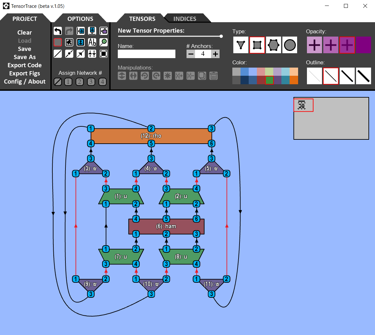This screenshot has width=375, height=335.
Task: Click the starburst manipulation icon
Action: [x=168, y=76]
